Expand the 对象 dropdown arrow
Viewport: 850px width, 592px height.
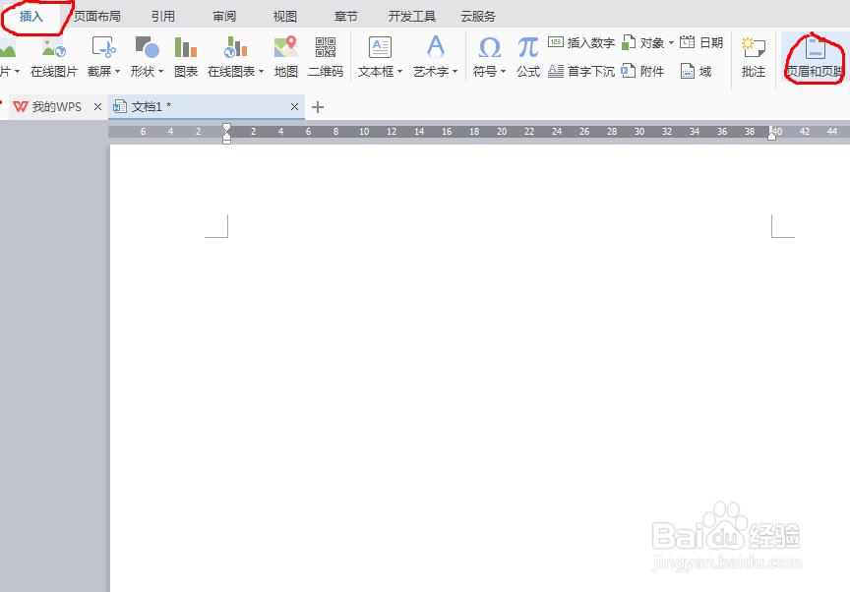point(671,43)
